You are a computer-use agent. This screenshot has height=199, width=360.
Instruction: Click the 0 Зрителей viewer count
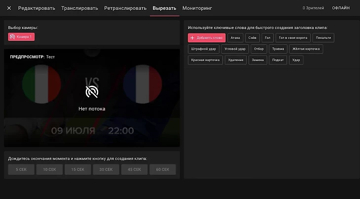313,8
